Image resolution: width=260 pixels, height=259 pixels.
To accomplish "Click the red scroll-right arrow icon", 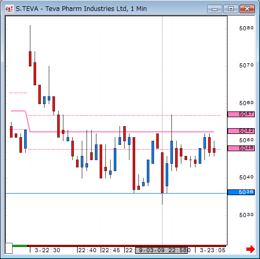I will [251, 249].
